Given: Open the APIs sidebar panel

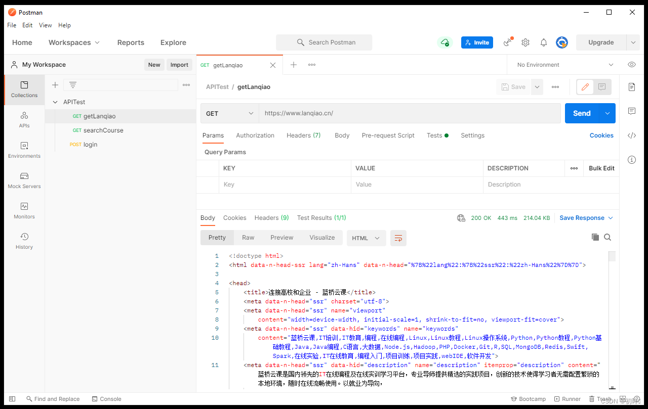Looking at the screenshot, I should [24, 120].
